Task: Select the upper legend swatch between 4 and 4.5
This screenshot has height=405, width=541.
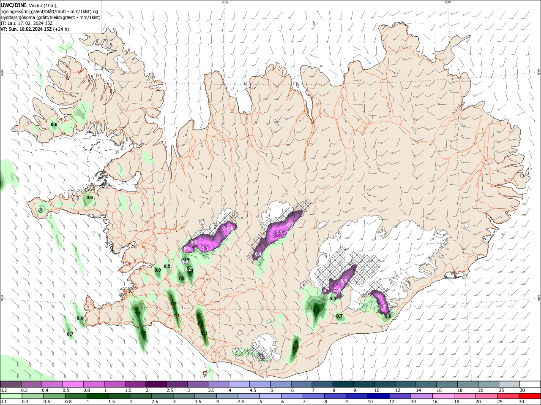Action: (239, 384)
